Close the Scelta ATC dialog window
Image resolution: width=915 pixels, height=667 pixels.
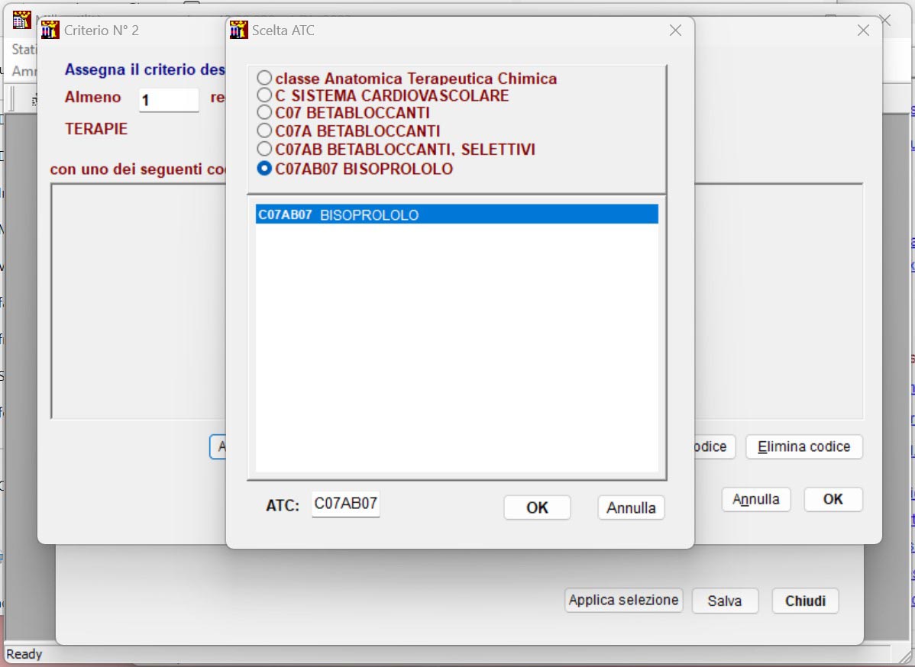[x=675, y=31]
